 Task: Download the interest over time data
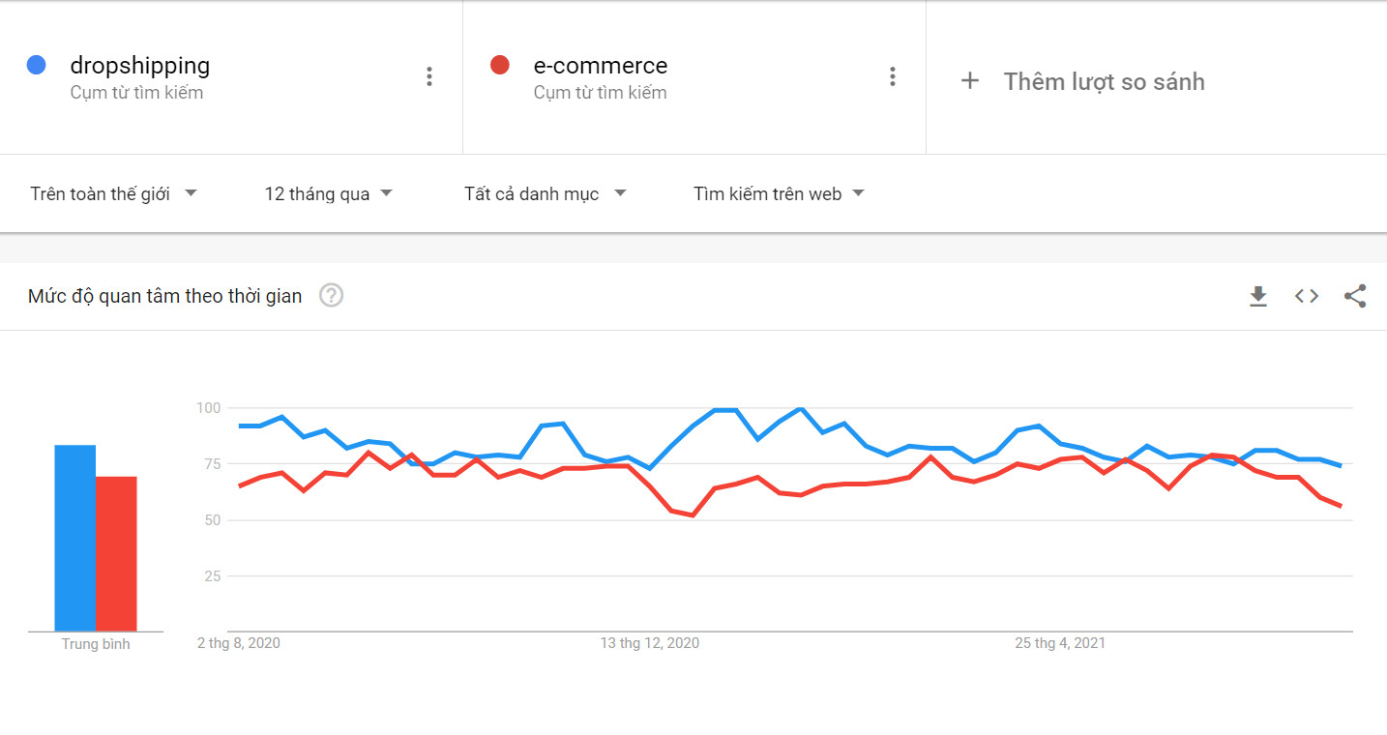[1257, 296]
